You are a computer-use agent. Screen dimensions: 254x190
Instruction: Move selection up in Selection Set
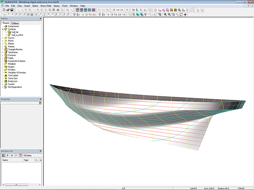tap(8, 155)
